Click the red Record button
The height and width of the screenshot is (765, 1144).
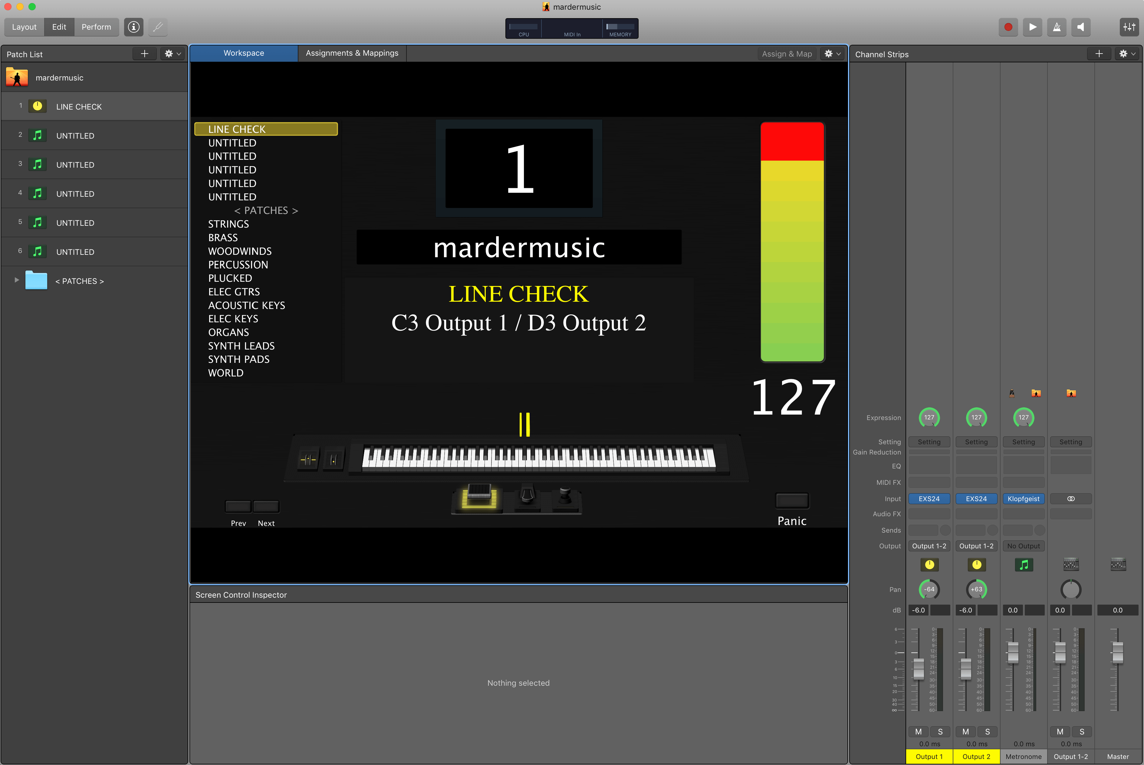pos(1008,27)
